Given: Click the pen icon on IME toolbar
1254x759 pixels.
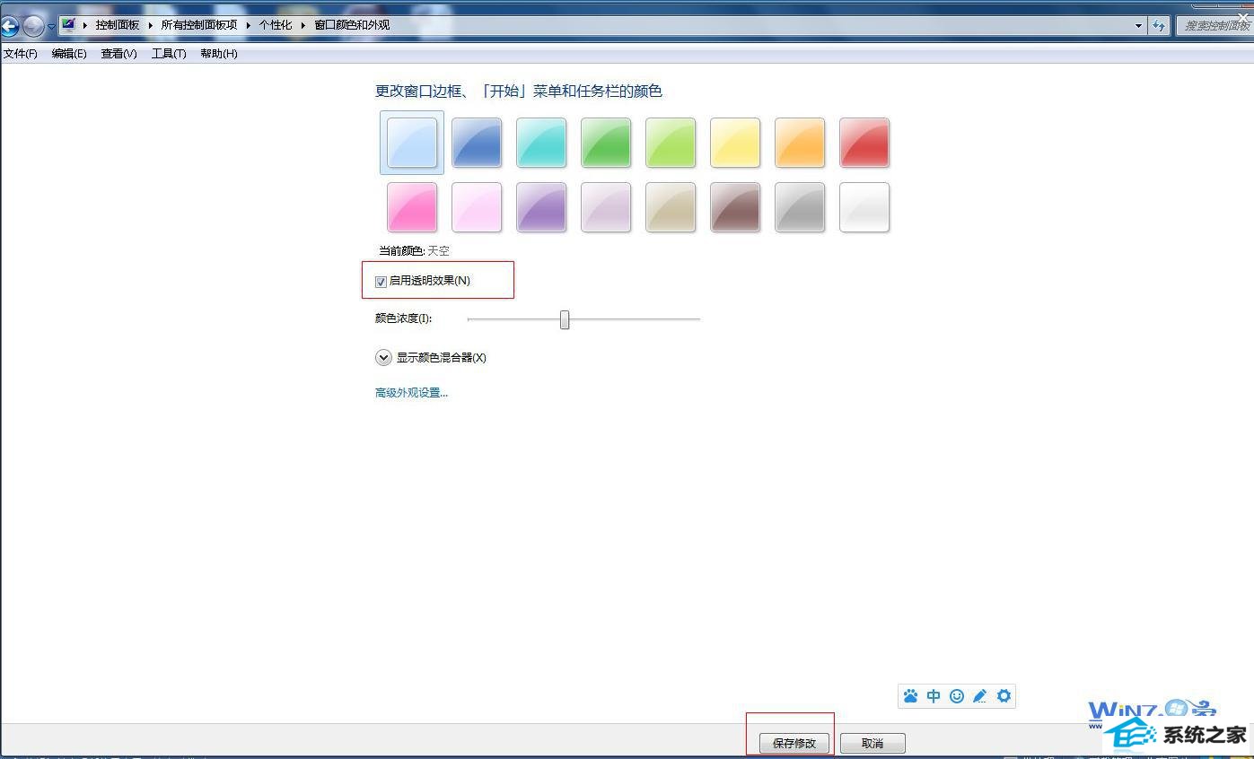Looking at the screenshot, I should [980, 696].
